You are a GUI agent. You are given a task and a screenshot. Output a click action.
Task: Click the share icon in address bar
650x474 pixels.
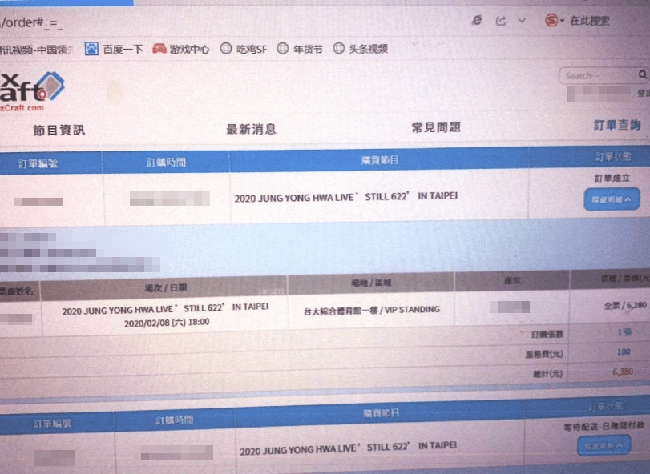[x=501, y=20]
